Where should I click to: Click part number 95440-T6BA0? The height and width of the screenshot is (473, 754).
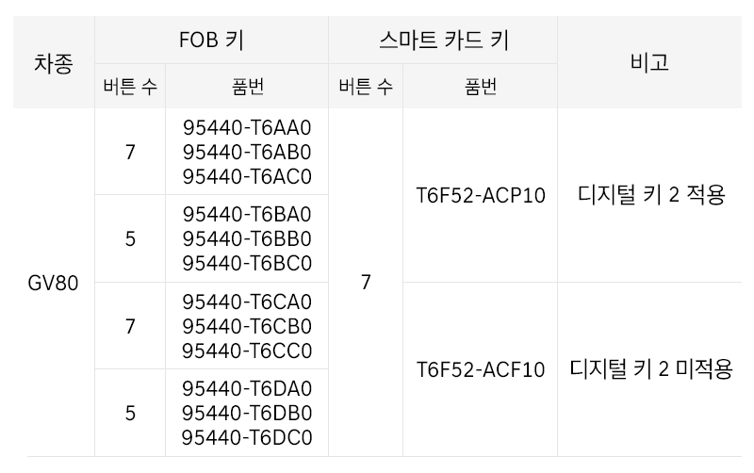[246, 215]
